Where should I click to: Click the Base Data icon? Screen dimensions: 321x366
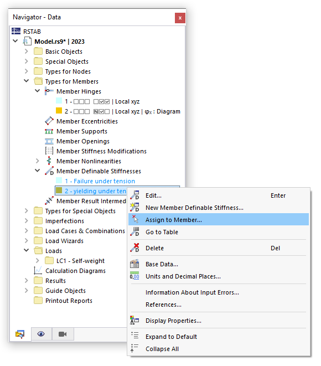tap(134, 264)
